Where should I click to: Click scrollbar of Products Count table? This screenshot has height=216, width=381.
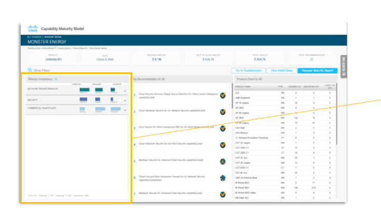click(336, 114)
